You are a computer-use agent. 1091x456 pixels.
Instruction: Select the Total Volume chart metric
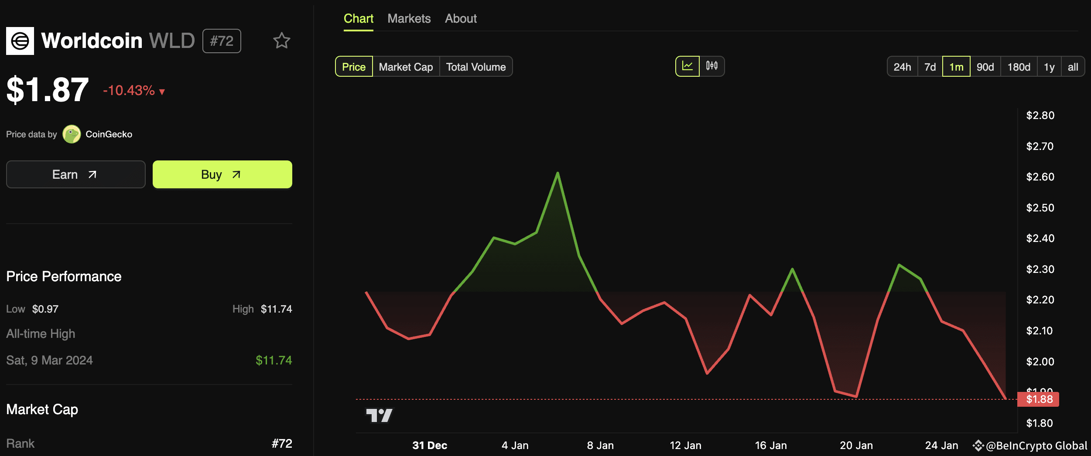[x=476, y=67]
